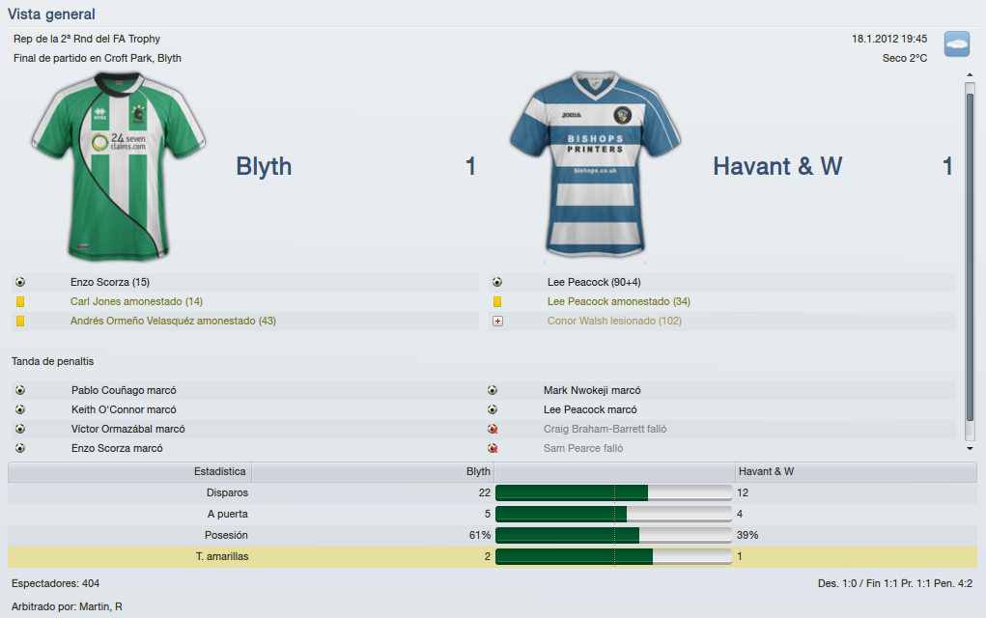Click Carl Jones yellow card icon
The height and width of the screenshot is (618, 986).
(x=20, y=302)
